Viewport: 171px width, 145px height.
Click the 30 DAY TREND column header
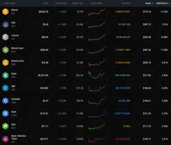coord(96,3)
